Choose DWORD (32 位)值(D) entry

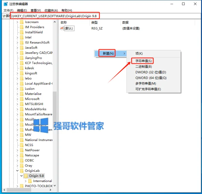(151, 72)
